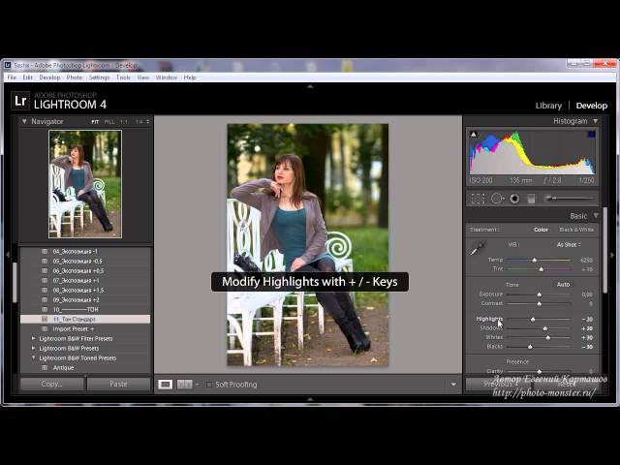Click the Navigator preview thumbnail
Image resolution: width=620 pixels, height=465 pixels.
click(x=85, y=184)
